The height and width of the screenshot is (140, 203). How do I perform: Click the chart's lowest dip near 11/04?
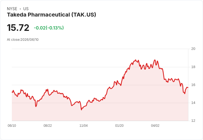81,110
